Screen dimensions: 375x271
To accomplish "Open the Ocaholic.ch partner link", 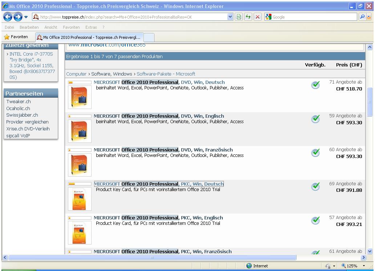I will 18,108.
